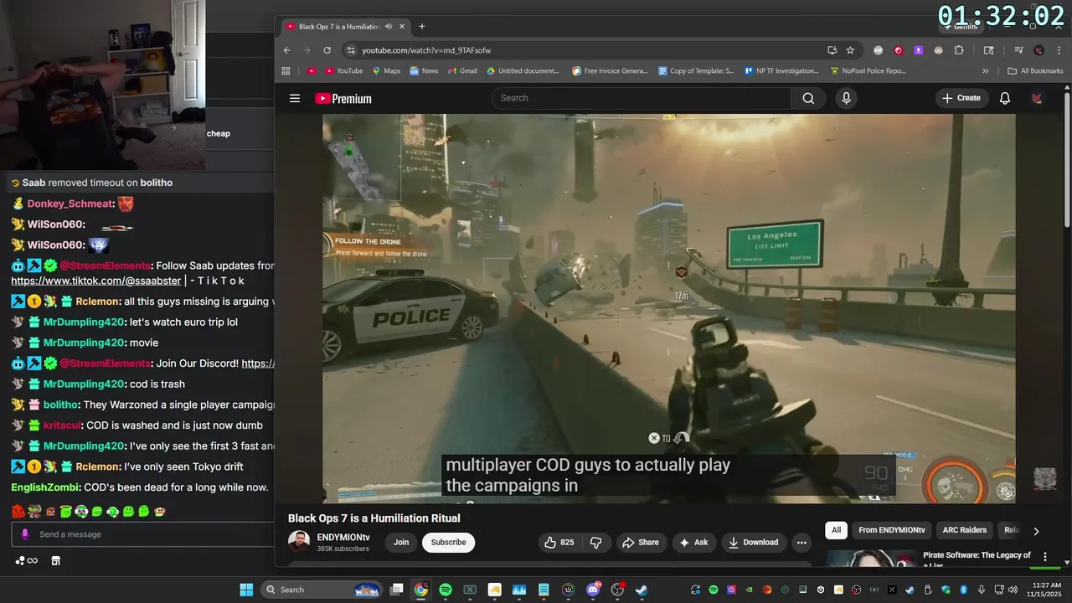Open Chrome media controls icon
Screen dimensions: 1072x603
pyautogui.click(x=1019, y=50)
